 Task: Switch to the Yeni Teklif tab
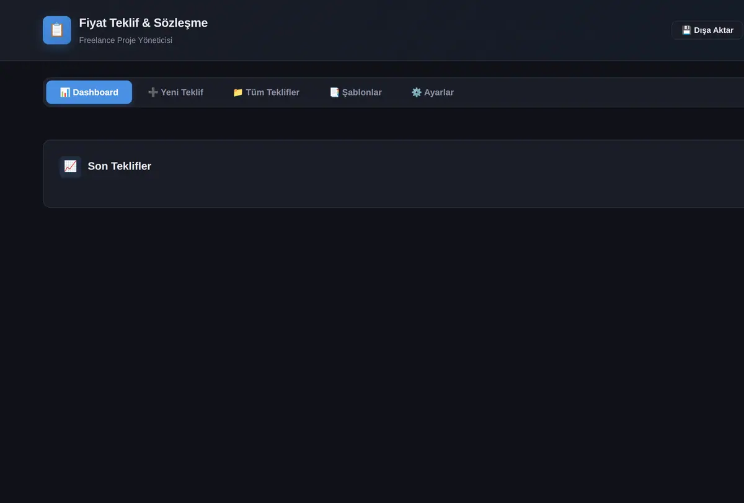click(175, 92)
